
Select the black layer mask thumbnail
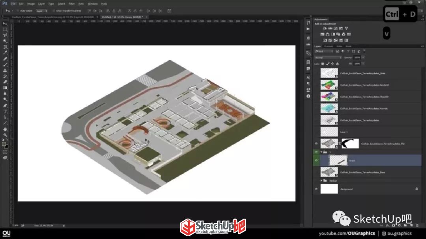tap(350, 144)
